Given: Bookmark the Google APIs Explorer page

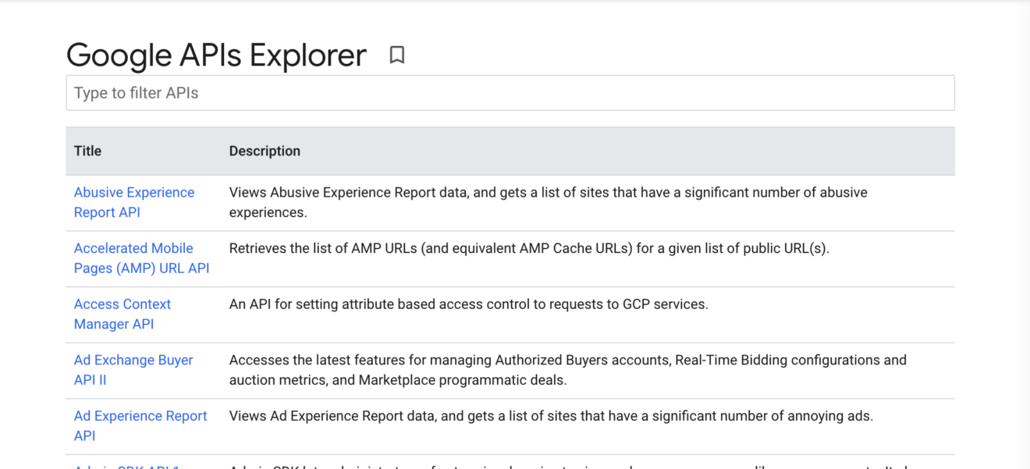Looking at the screenshot, I should 397,55.
